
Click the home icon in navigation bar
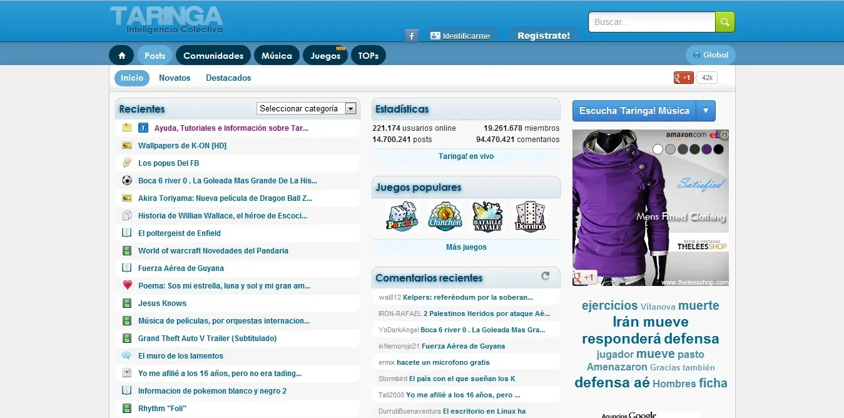coord(122,55)
